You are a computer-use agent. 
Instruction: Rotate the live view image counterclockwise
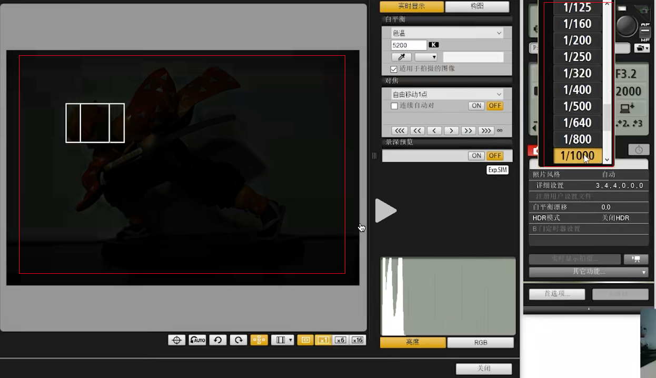point(217,340)
